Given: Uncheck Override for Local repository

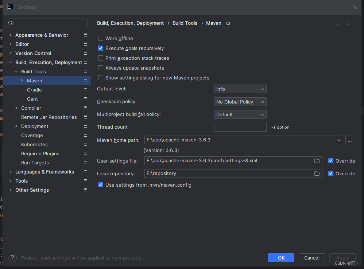Looking at the screenshot, I should 331,174.
